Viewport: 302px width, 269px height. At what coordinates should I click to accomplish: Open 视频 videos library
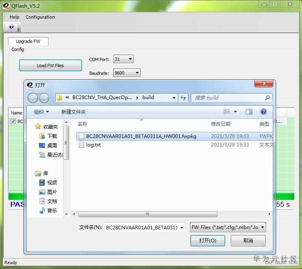[x=48, y=182]
